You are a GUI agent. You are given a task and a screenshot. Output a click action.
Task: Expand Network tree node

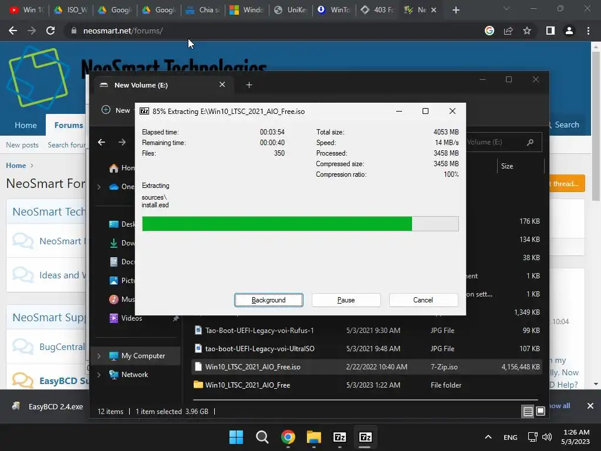(x=99, y=375)
